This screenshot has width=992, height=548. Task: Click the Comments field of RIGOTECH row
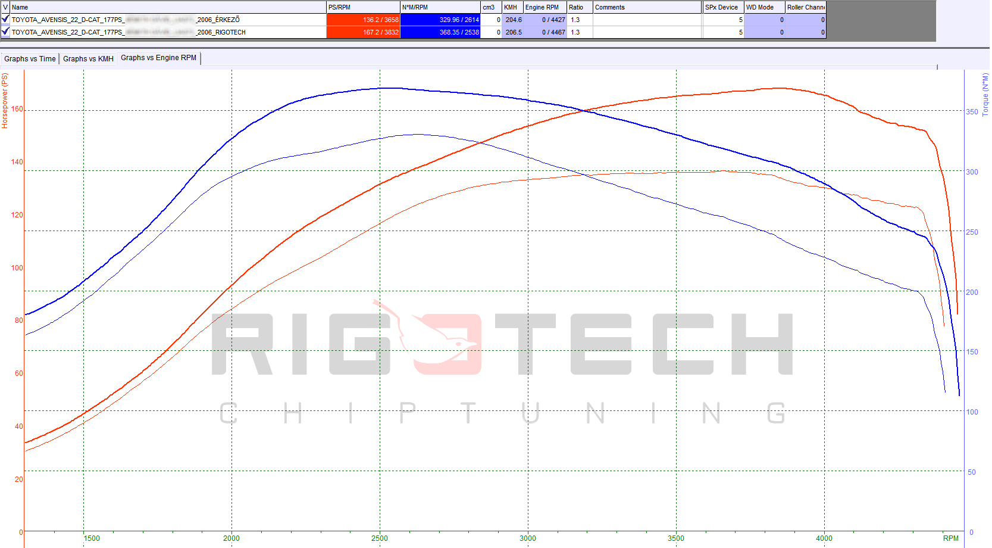pyautogui.click(x=647, y=32)
